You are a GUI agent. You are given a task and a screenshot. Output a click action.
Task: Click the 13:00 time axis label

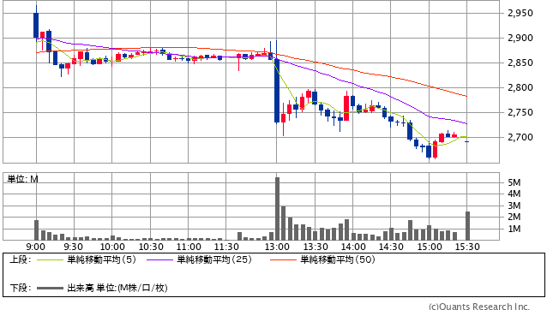pyautogui.click(x=277, y=247)
